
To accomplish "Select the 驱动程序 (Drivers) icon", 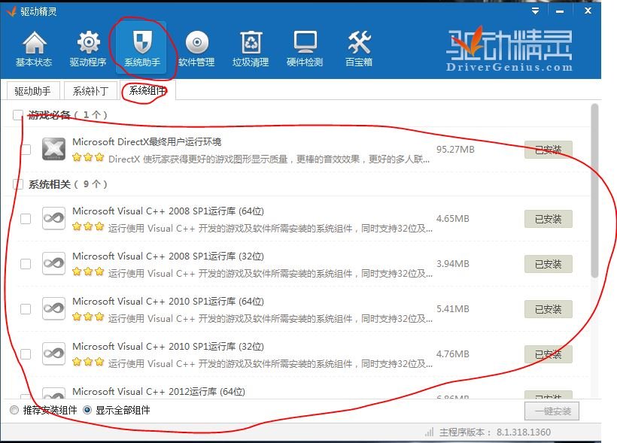I will (88, 47).
